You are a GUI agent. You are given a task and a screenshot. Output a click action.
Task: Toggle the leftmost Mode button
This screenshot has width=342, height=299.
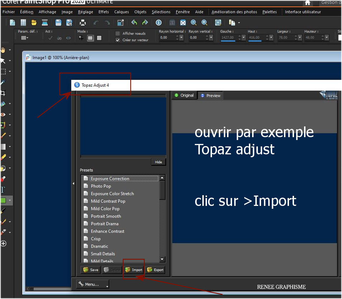[x=81, y=38]
